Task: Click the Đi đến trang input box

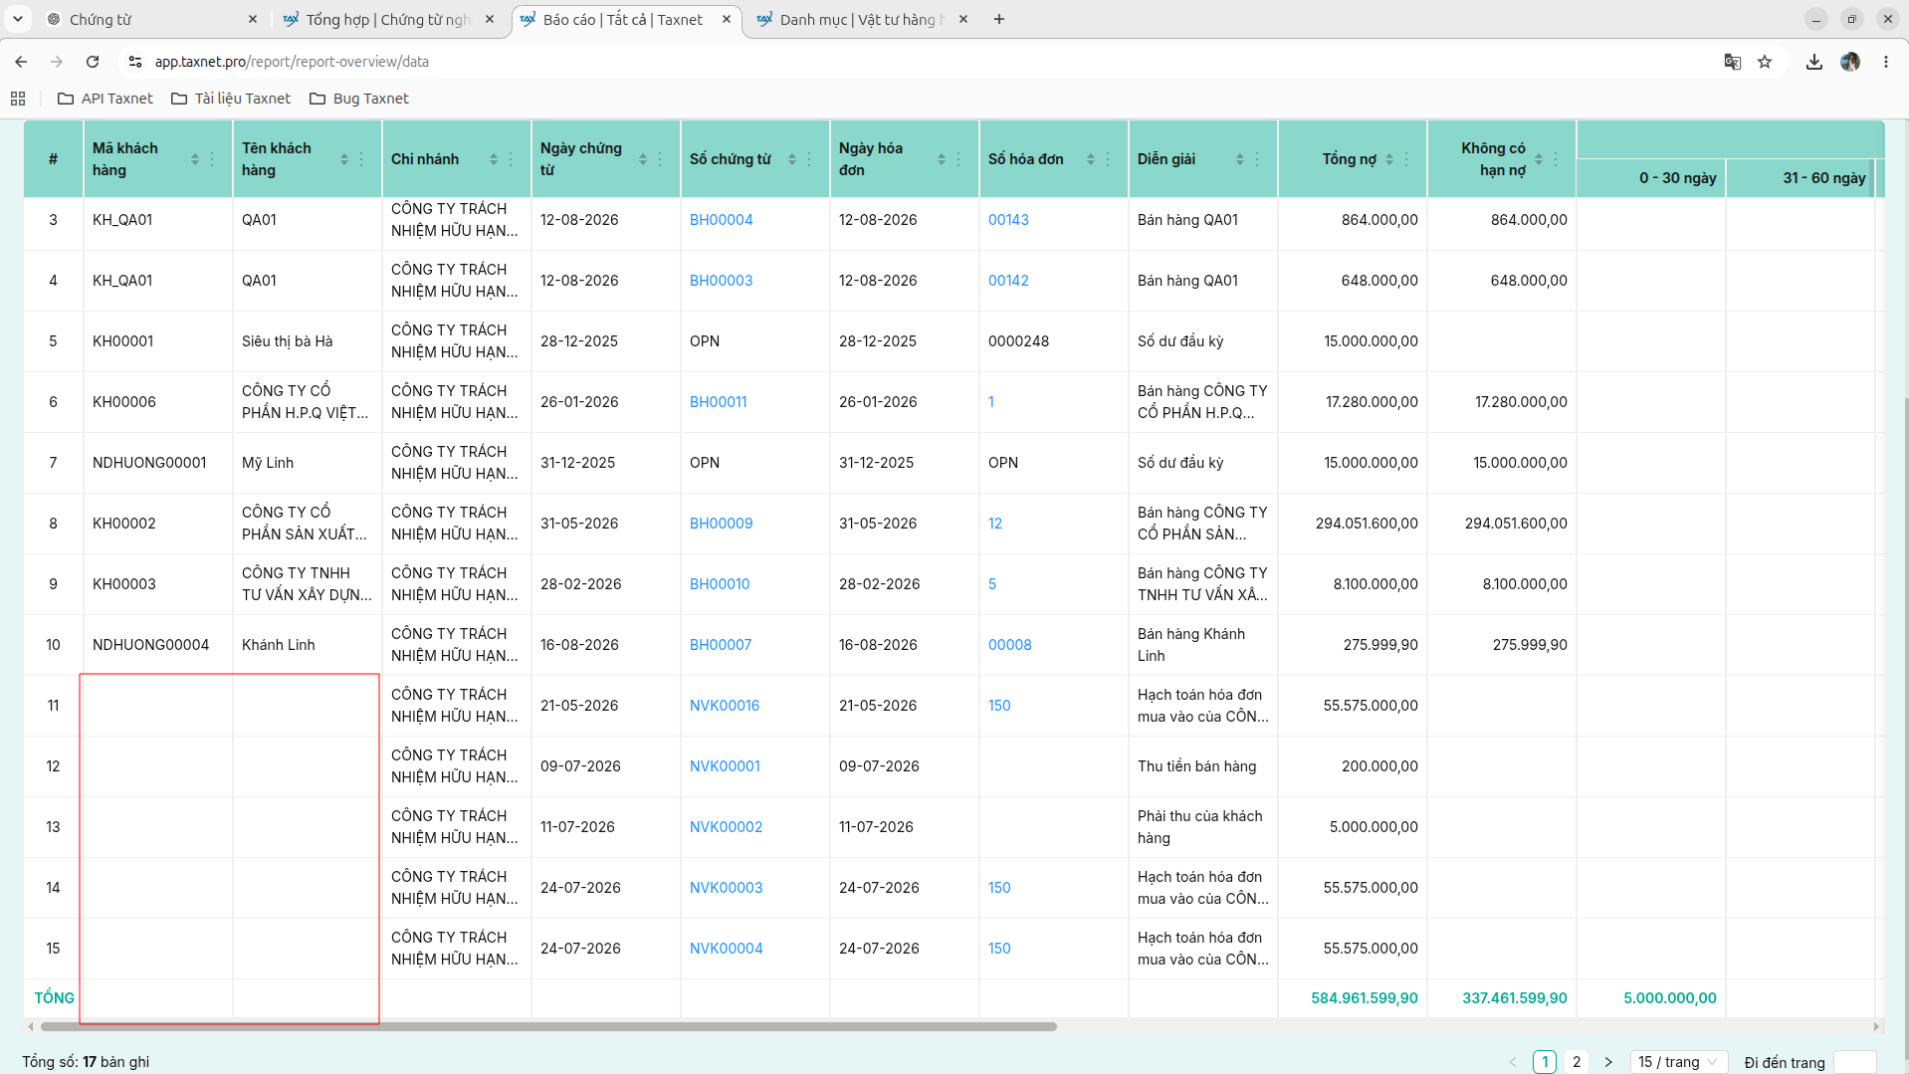Action: click(1854, 1062)
